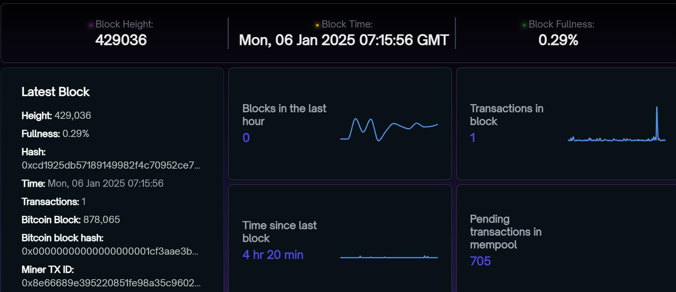Click the Transactions in block spike chart
The image size is (676, 292).
(616, 124)
